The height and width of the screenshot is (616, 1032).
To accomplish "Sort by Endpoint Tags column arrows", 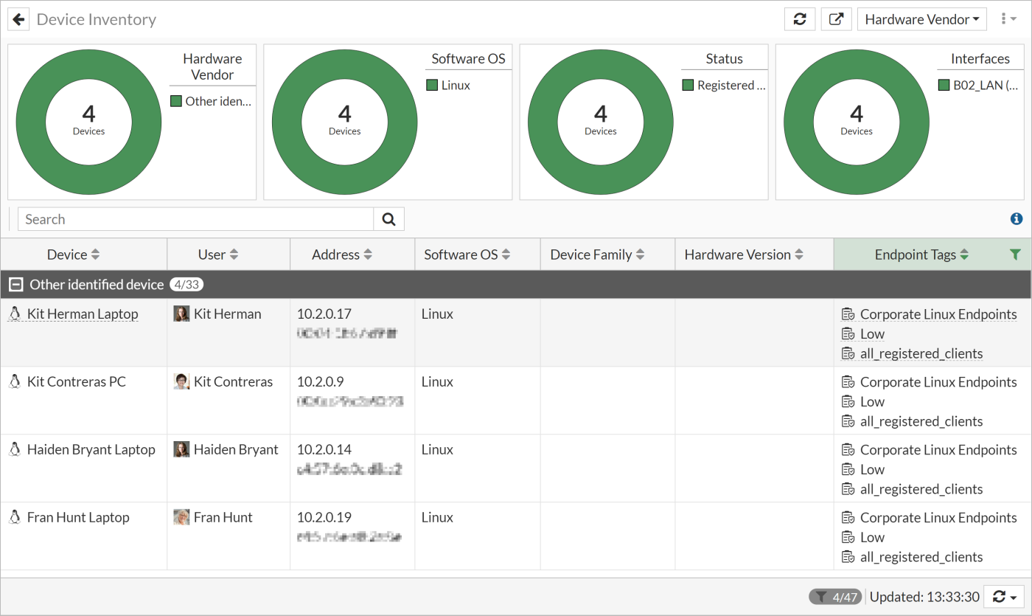I will point(964,255).
